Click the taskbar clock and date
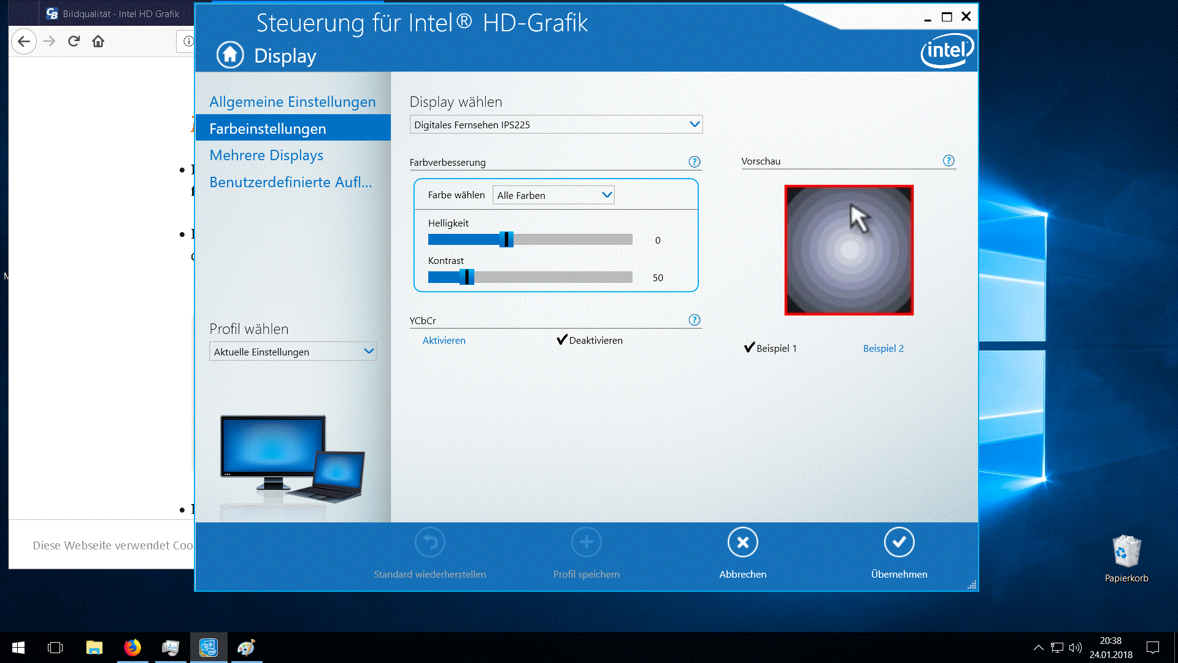This screenshot has width=1178, height=663. [x=1111, y=648]
